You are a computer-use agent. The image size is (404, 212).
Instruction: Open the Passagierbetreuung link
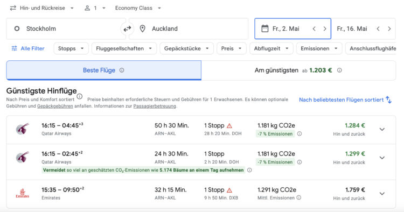(155, 106)
